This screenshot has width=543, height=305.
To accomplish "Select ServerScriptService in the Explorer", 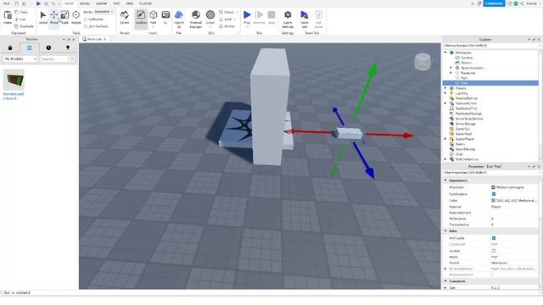I will tap(469, 119).
